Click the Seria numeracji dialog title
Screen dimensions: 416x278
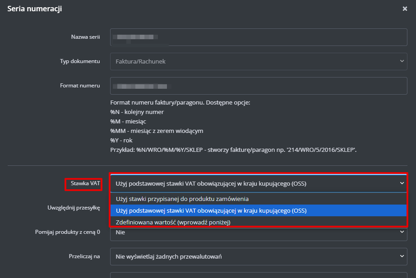(x=35, y=9)
